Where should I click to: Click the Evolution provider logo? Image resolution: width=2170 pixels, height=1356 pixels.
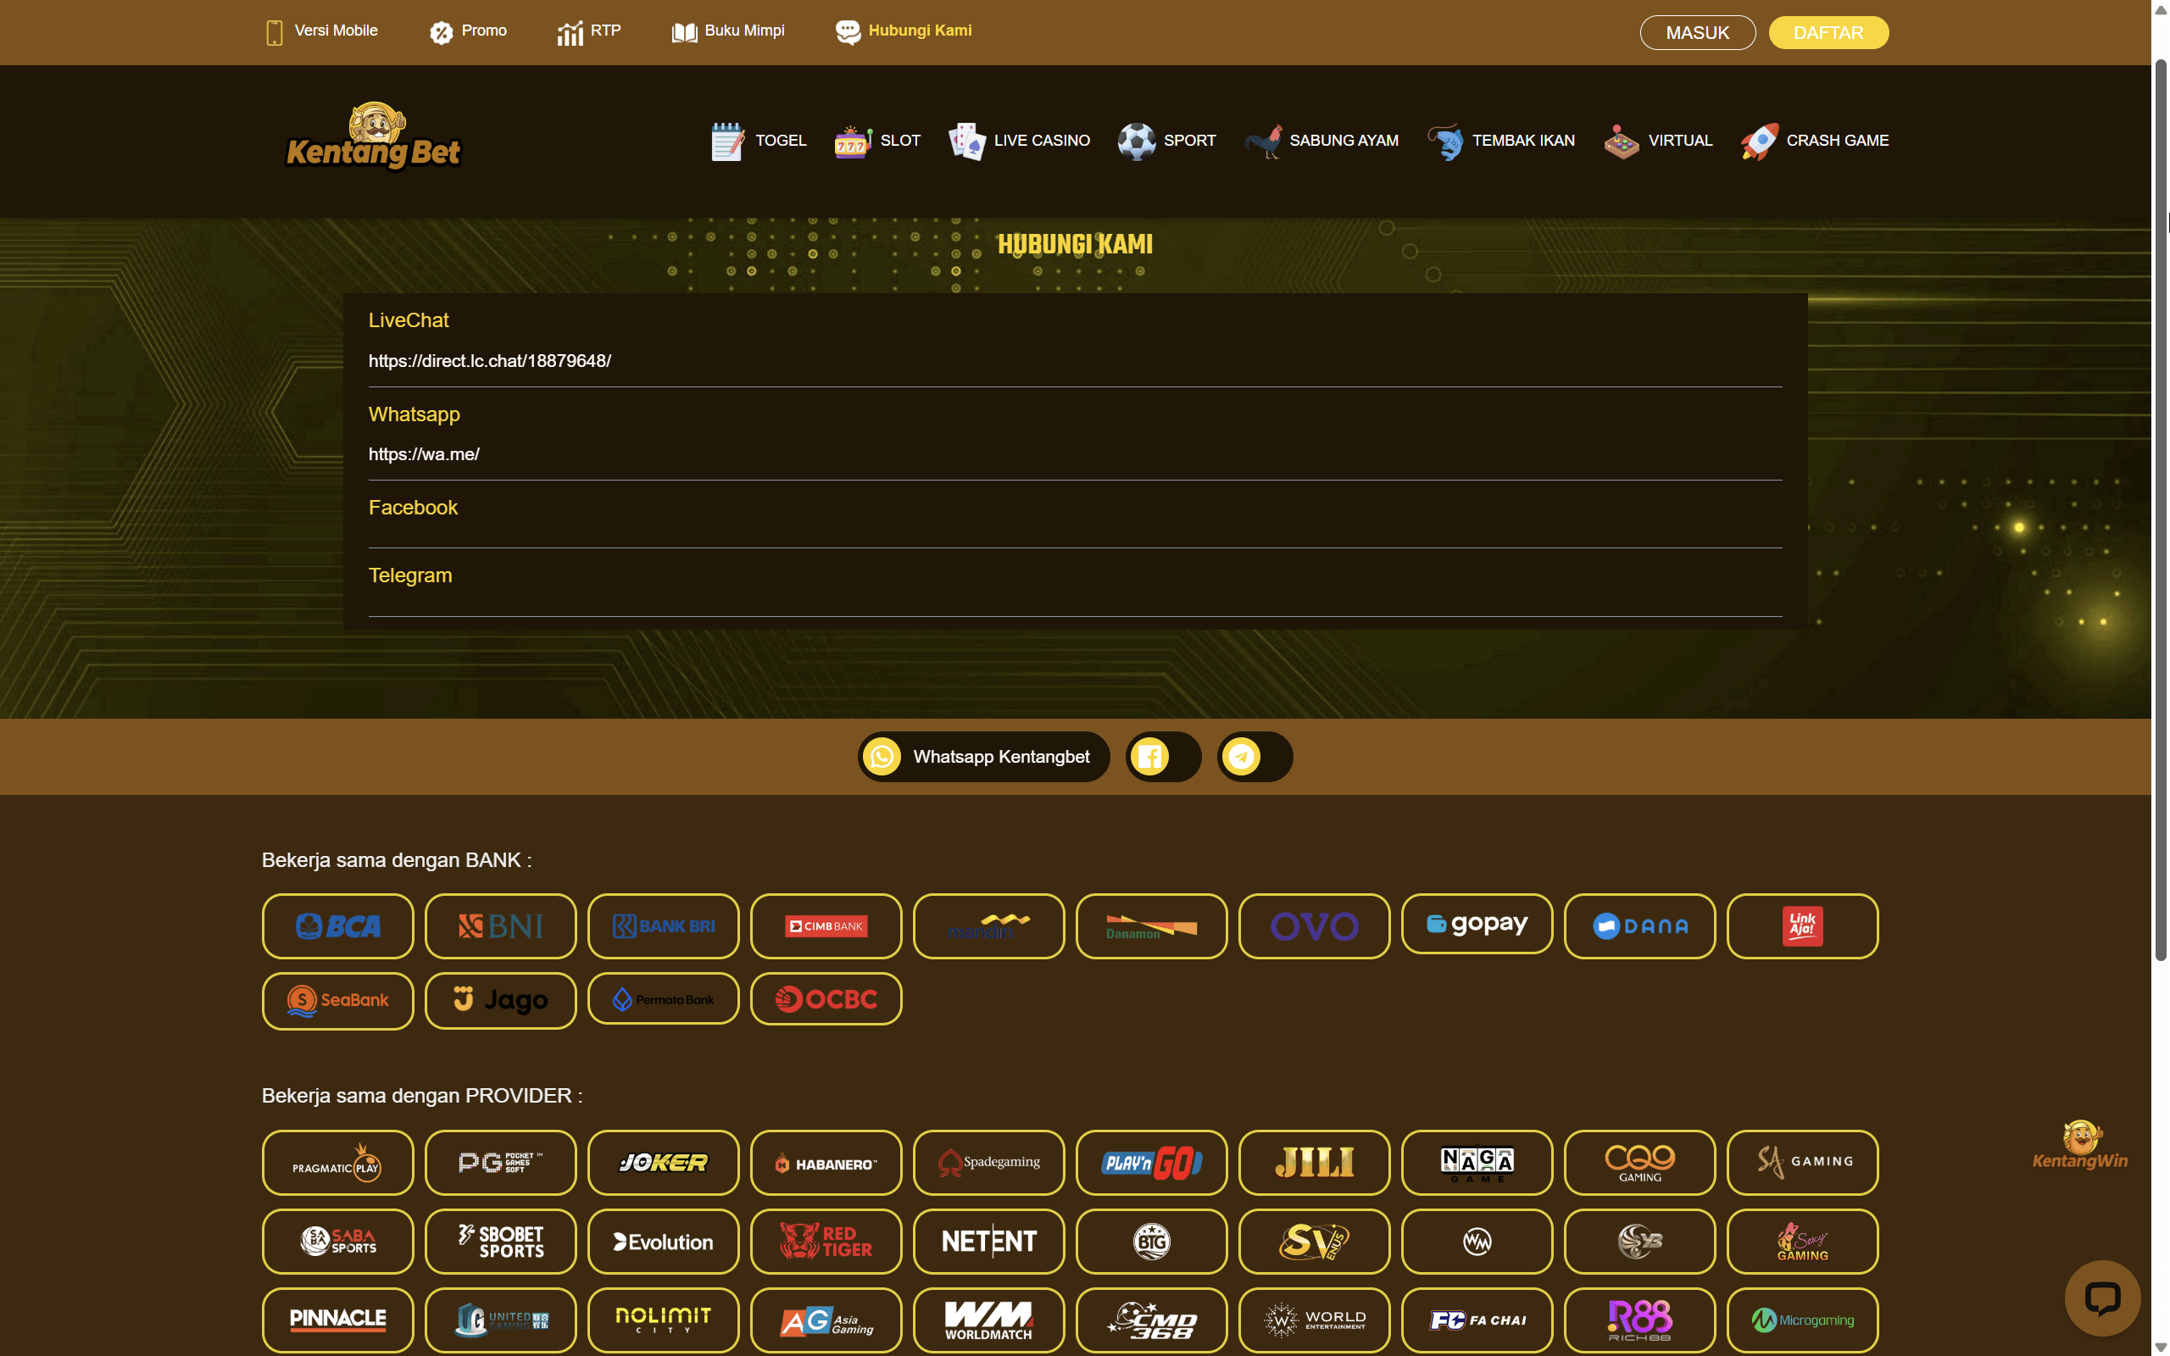click(664, 1242)
